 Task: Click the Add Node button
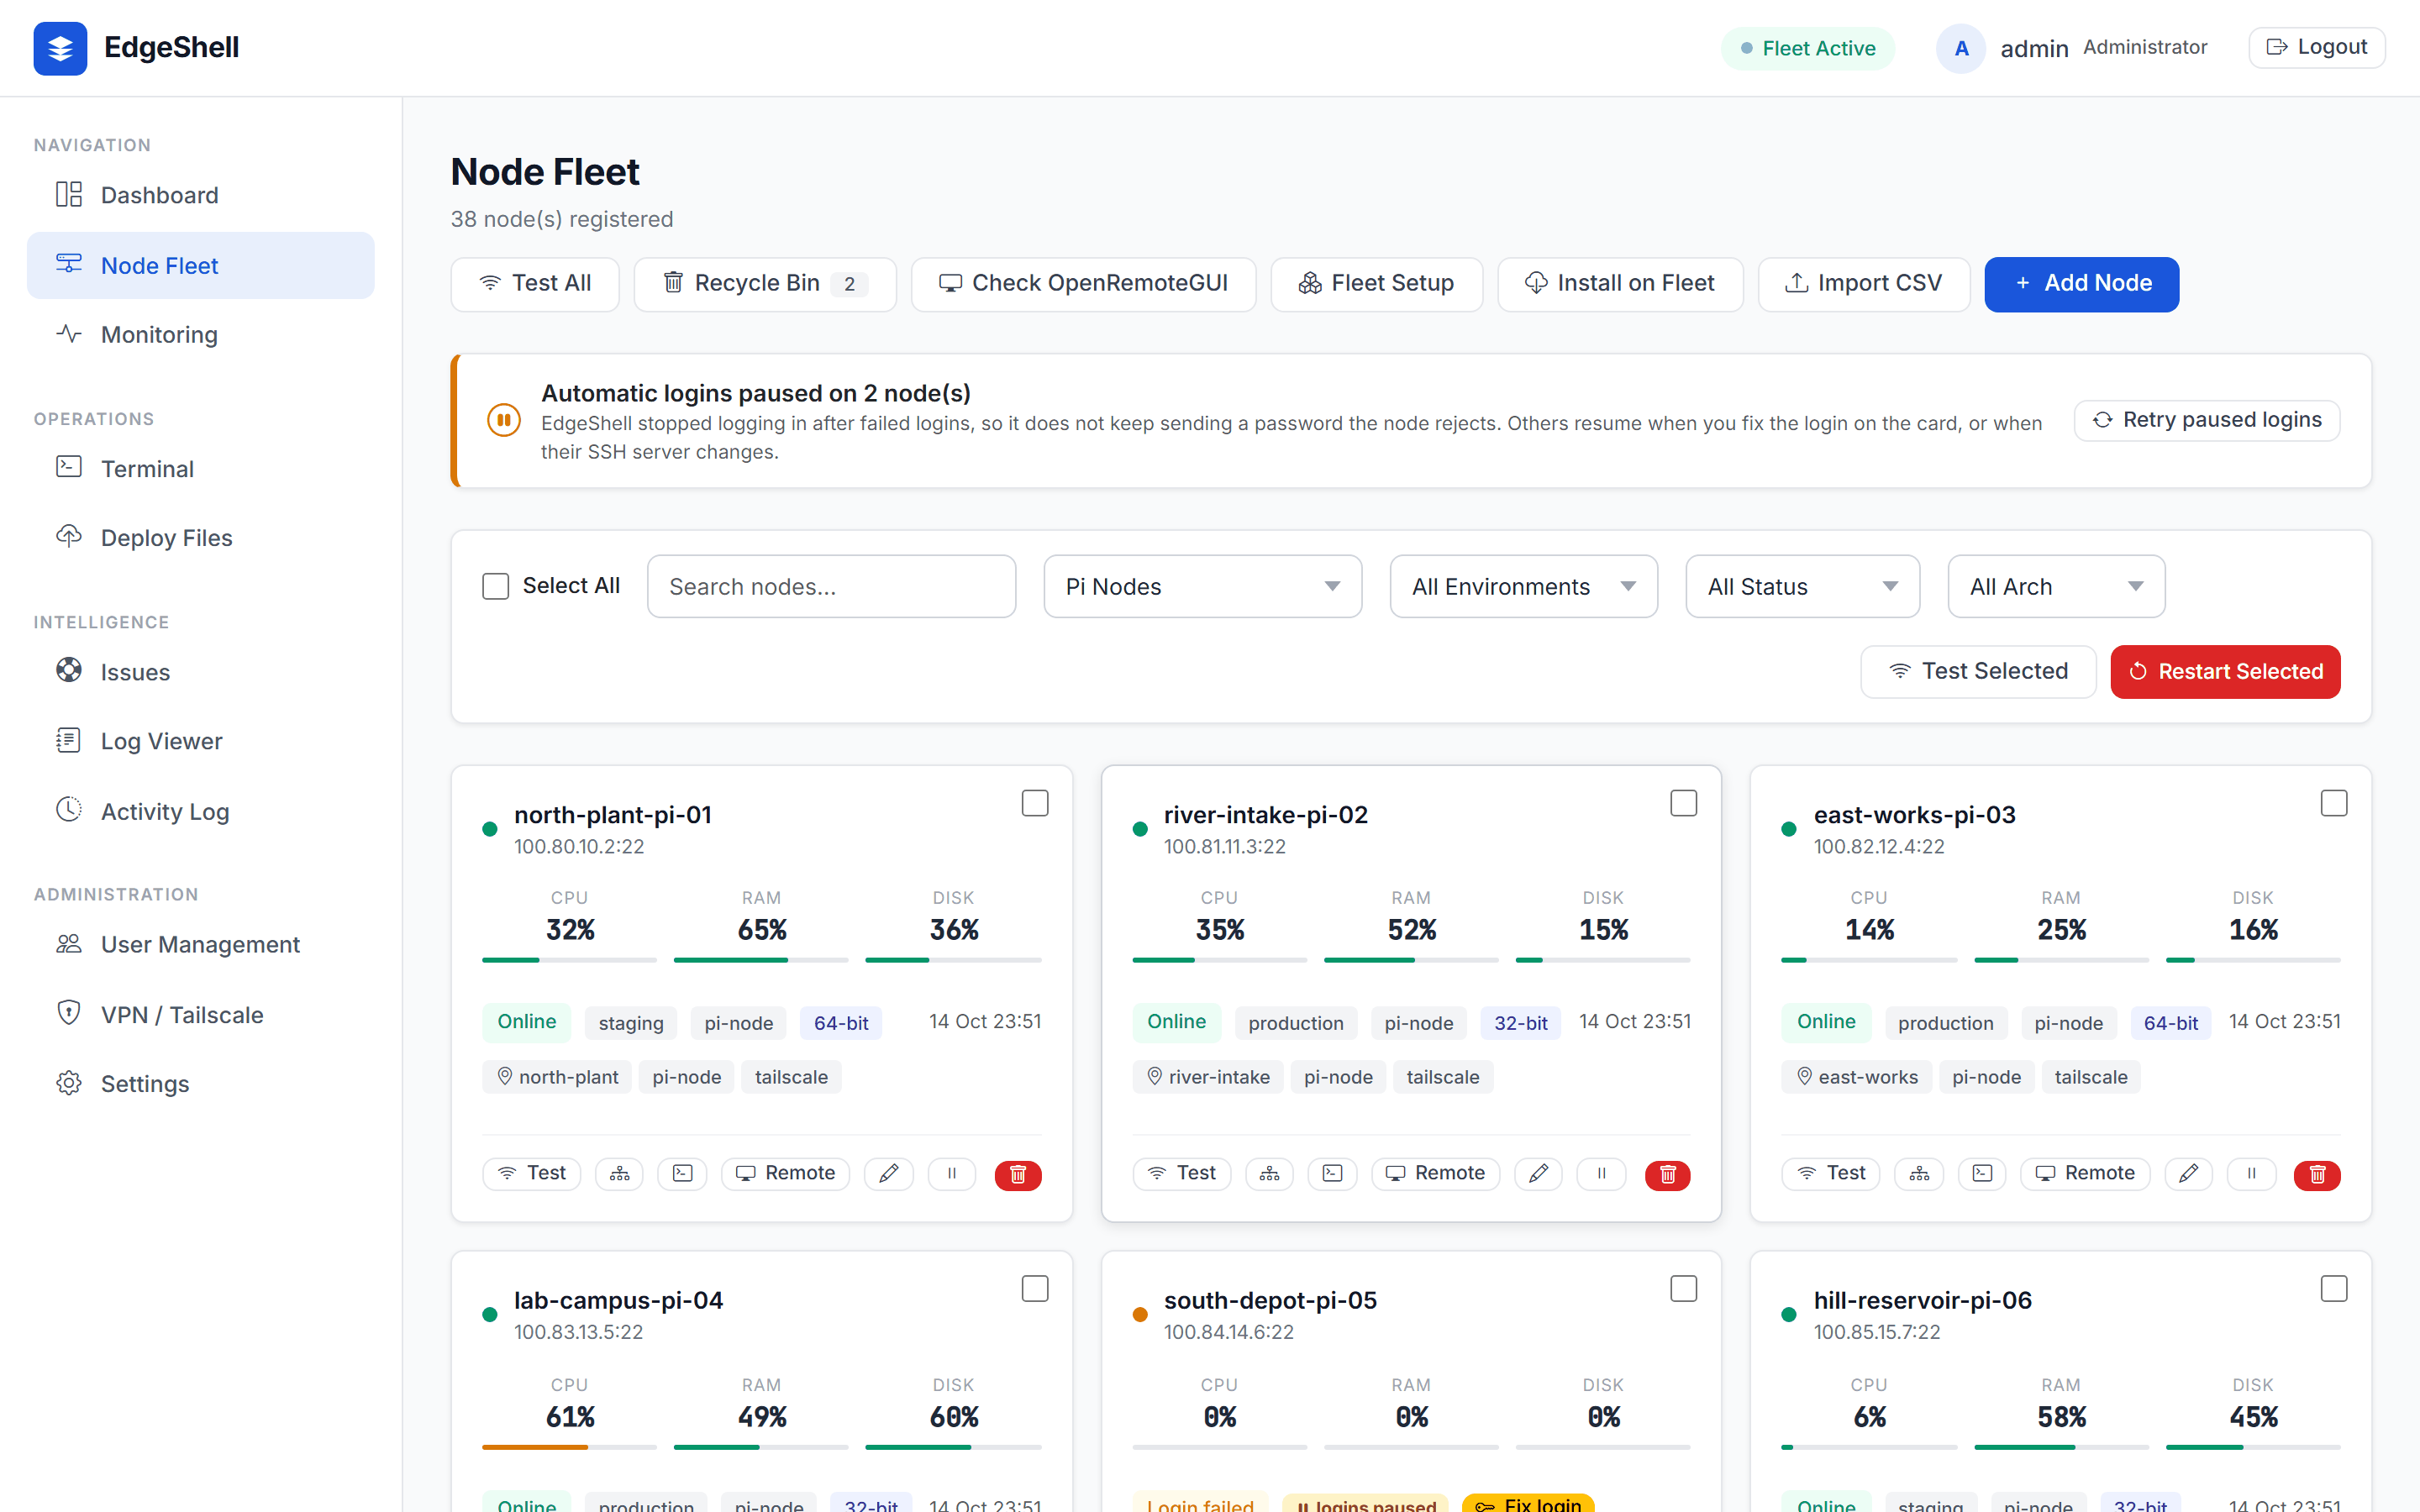pos(2081,284)
